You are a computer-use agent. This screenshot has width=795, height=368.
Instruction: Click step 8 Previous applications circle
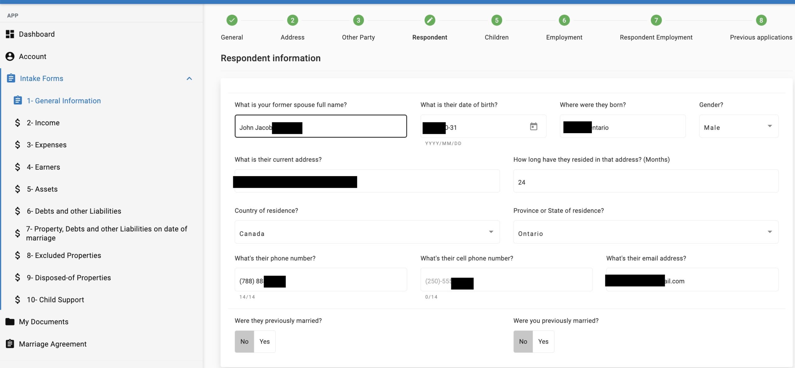point(761,20)
